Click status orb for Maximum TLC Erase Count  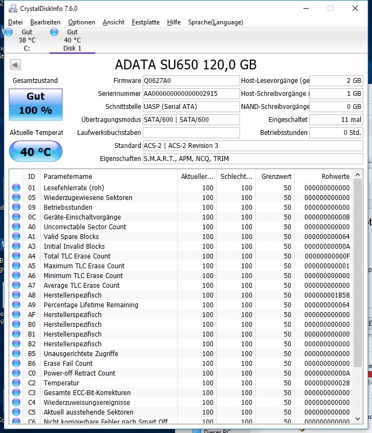pos(16,266)
